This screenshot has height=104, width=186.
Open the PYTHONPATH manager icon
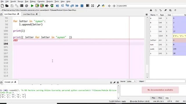point(103,6)
